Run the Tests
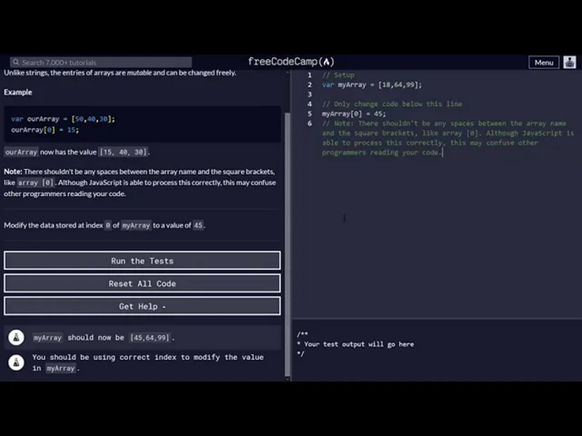 coord(142,261)
